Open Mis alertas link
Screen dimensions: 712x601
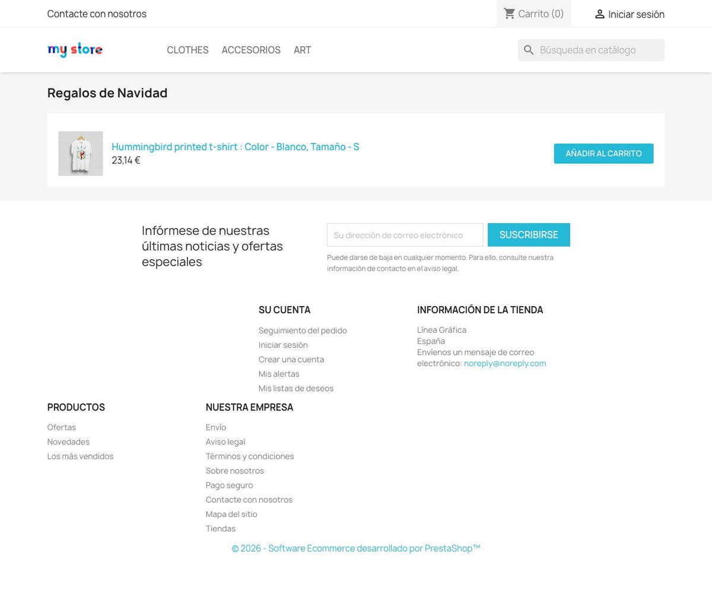[x=279, y=374]
